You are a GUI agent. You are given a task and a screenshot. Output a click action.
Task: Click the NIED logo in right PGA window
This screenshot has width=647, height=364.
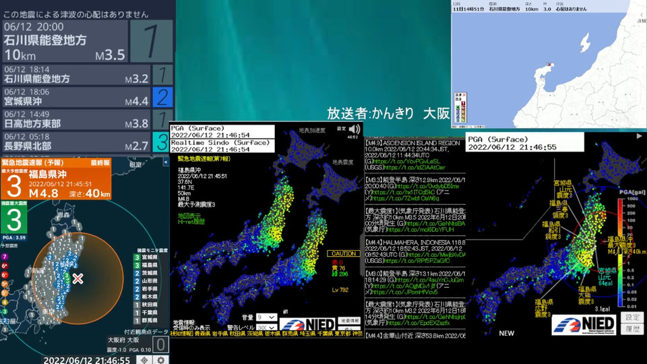click(584, 325)
